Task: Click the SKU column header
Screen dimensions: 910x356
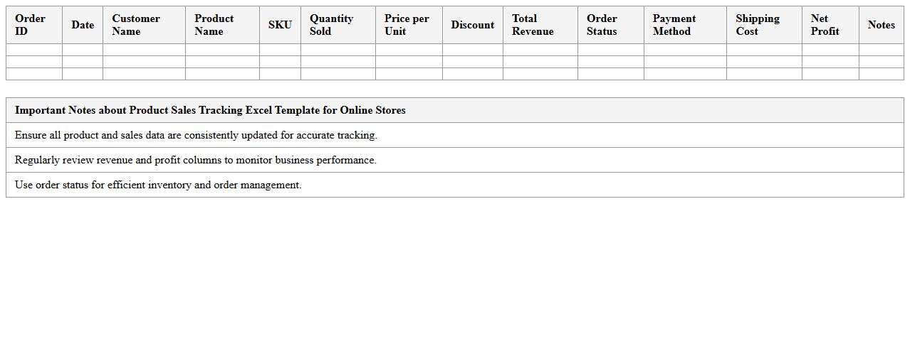Action: [x=280, y=25]
